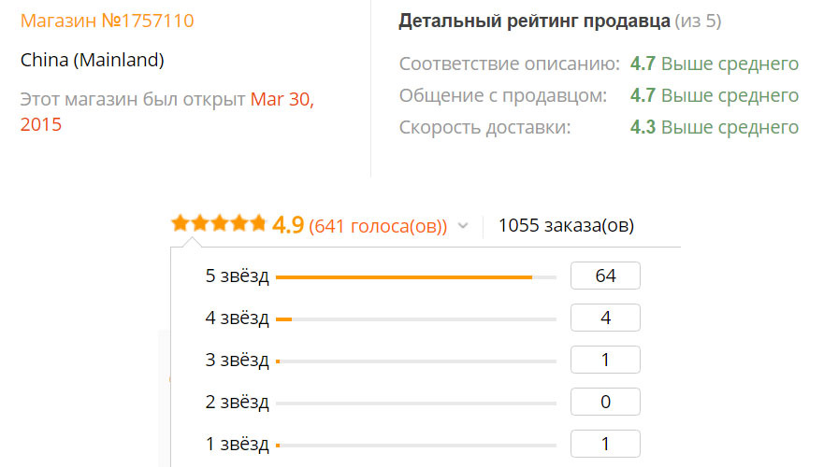Viewport: 838px width, 467px height.
Task: Click the 4.9 rating score
Action: click(x=288, y=225)
